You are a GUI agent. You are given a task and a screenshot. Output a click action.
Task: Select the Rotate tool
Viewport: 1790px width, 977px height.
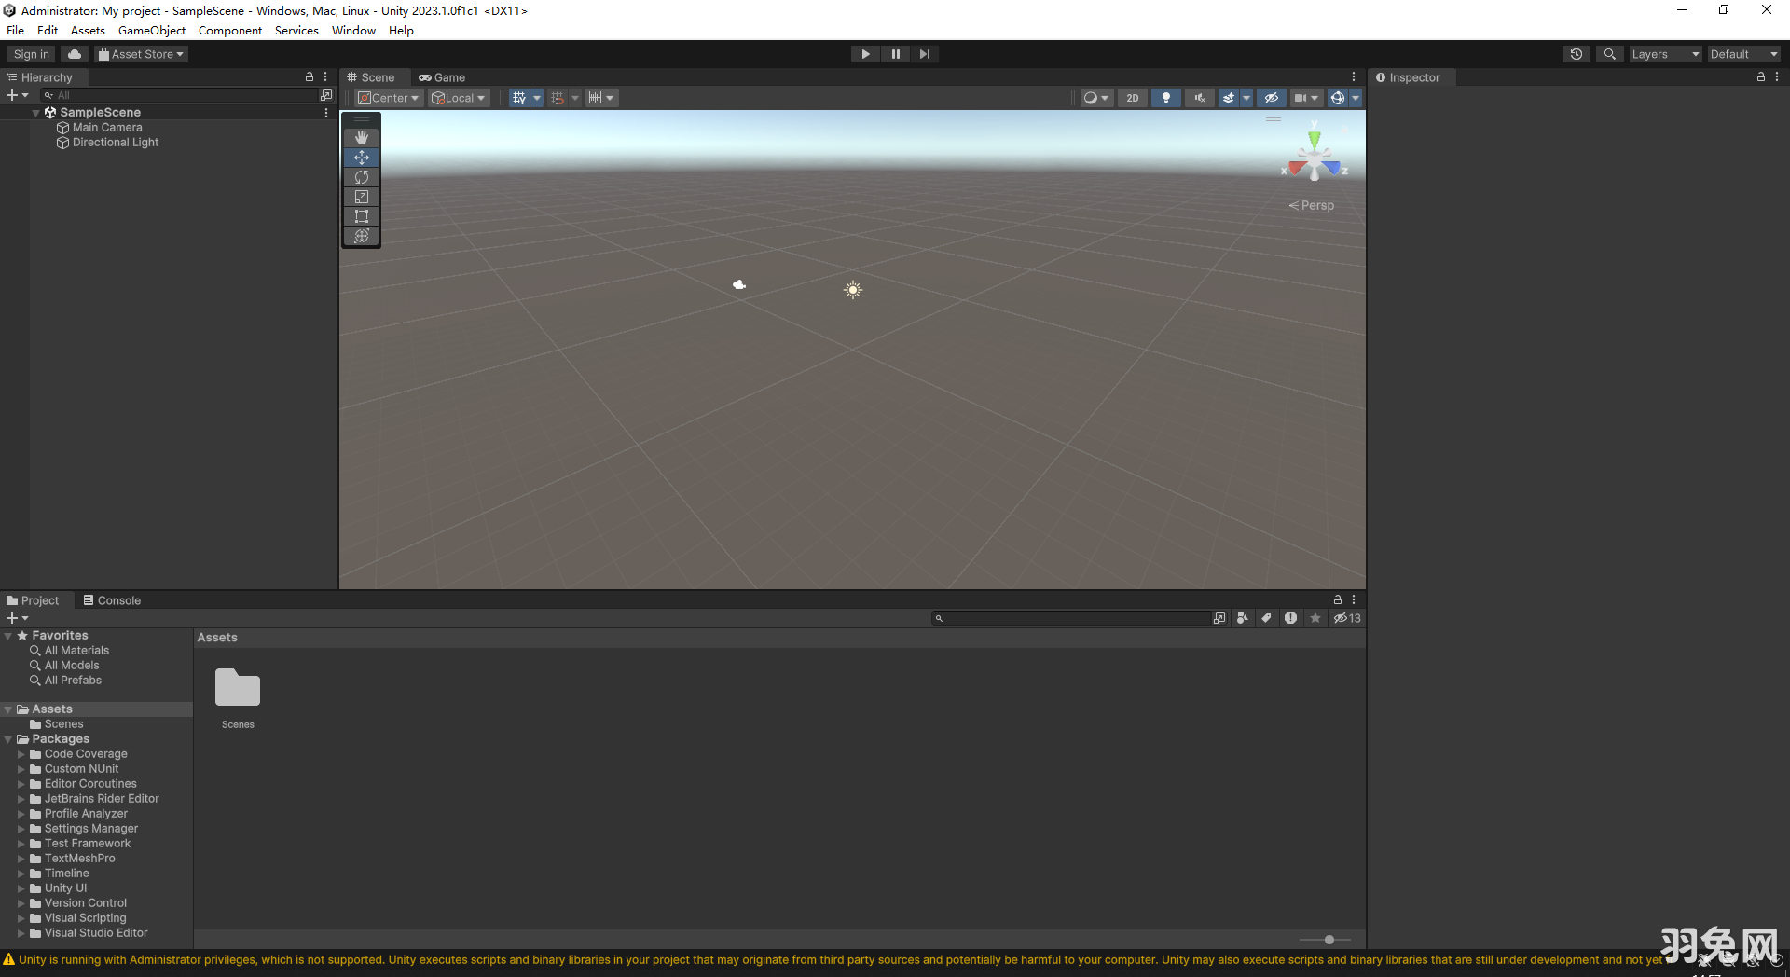point(361,177)
